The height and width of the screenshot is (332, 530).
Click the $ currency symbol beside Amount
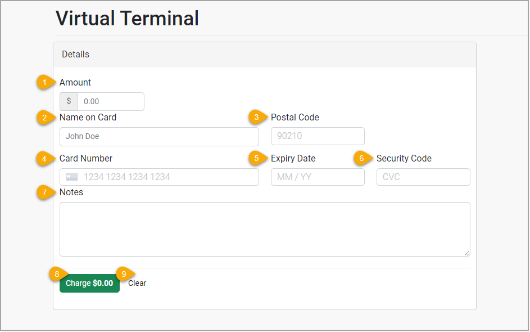click(x=68, y=101)
